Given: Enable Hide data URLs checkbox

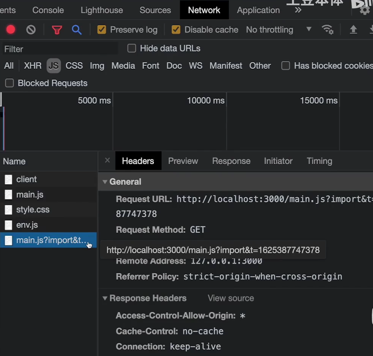Looking at the screenshot, I should coord(132,48).
